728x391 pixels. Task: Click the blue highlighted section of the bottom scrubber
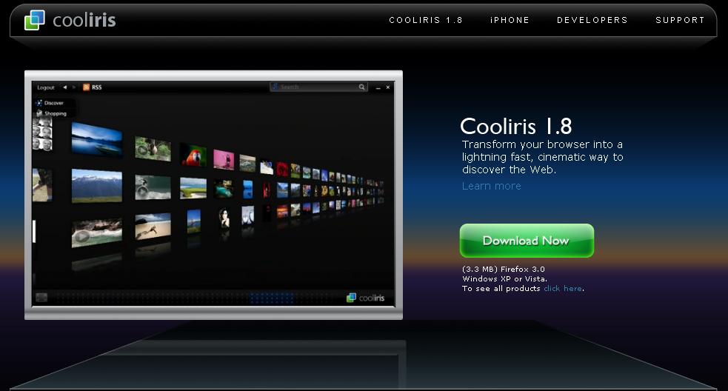[272, 298]
